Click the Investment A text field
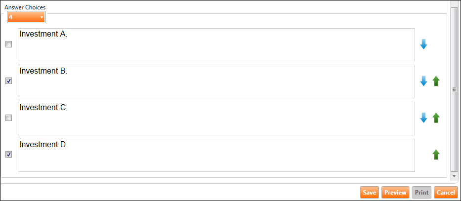The width and height of the screenshot is (461, 201). [x=216, y=44]
